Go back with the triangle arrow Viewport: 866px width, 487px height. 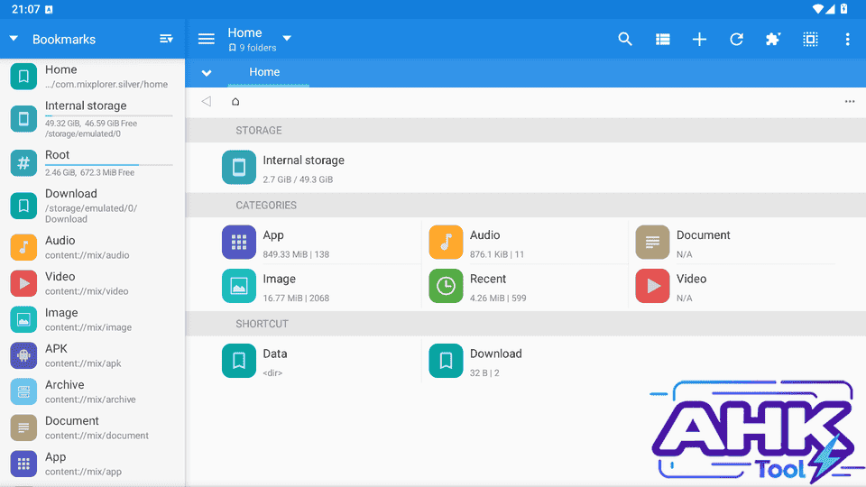click(207, 101)
